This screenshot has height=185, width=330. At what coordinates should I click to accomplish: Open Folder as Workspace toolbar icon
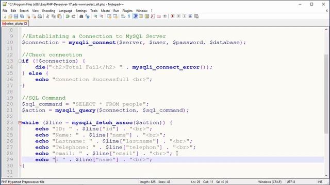[x=159, y=16]
